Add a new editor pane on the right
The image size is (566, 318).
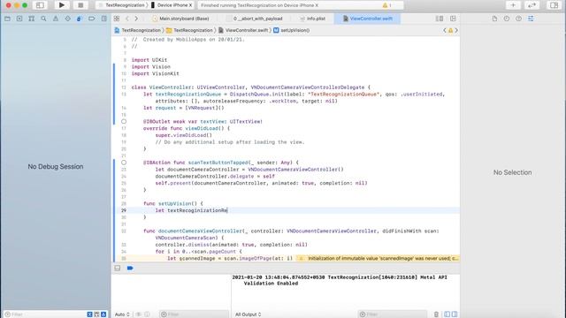[x=453, y=19]
